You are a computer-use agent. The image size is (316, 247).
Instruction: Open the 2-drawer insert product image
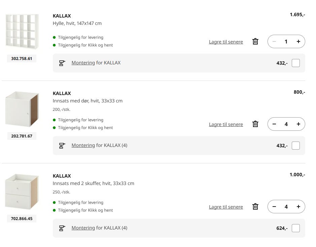pos(22,191)
